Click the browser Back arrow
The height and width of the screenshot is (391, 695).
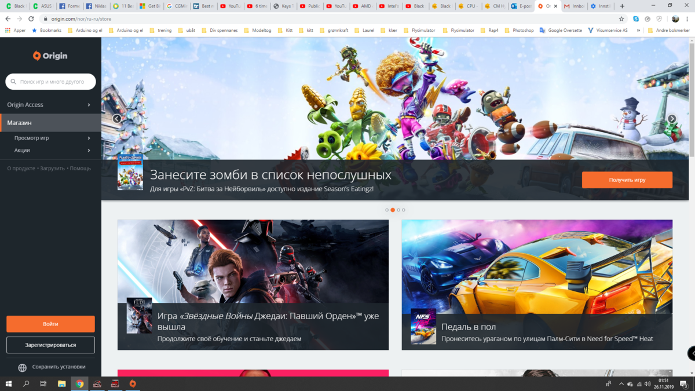(8, 19)
